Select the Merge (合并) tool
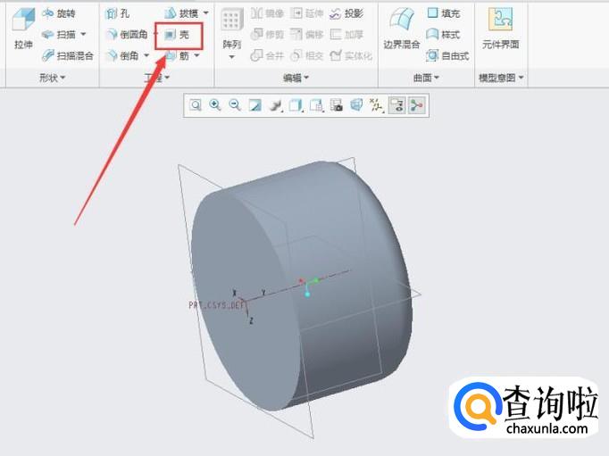Screen dimensions: 609x456 [267, 56]
